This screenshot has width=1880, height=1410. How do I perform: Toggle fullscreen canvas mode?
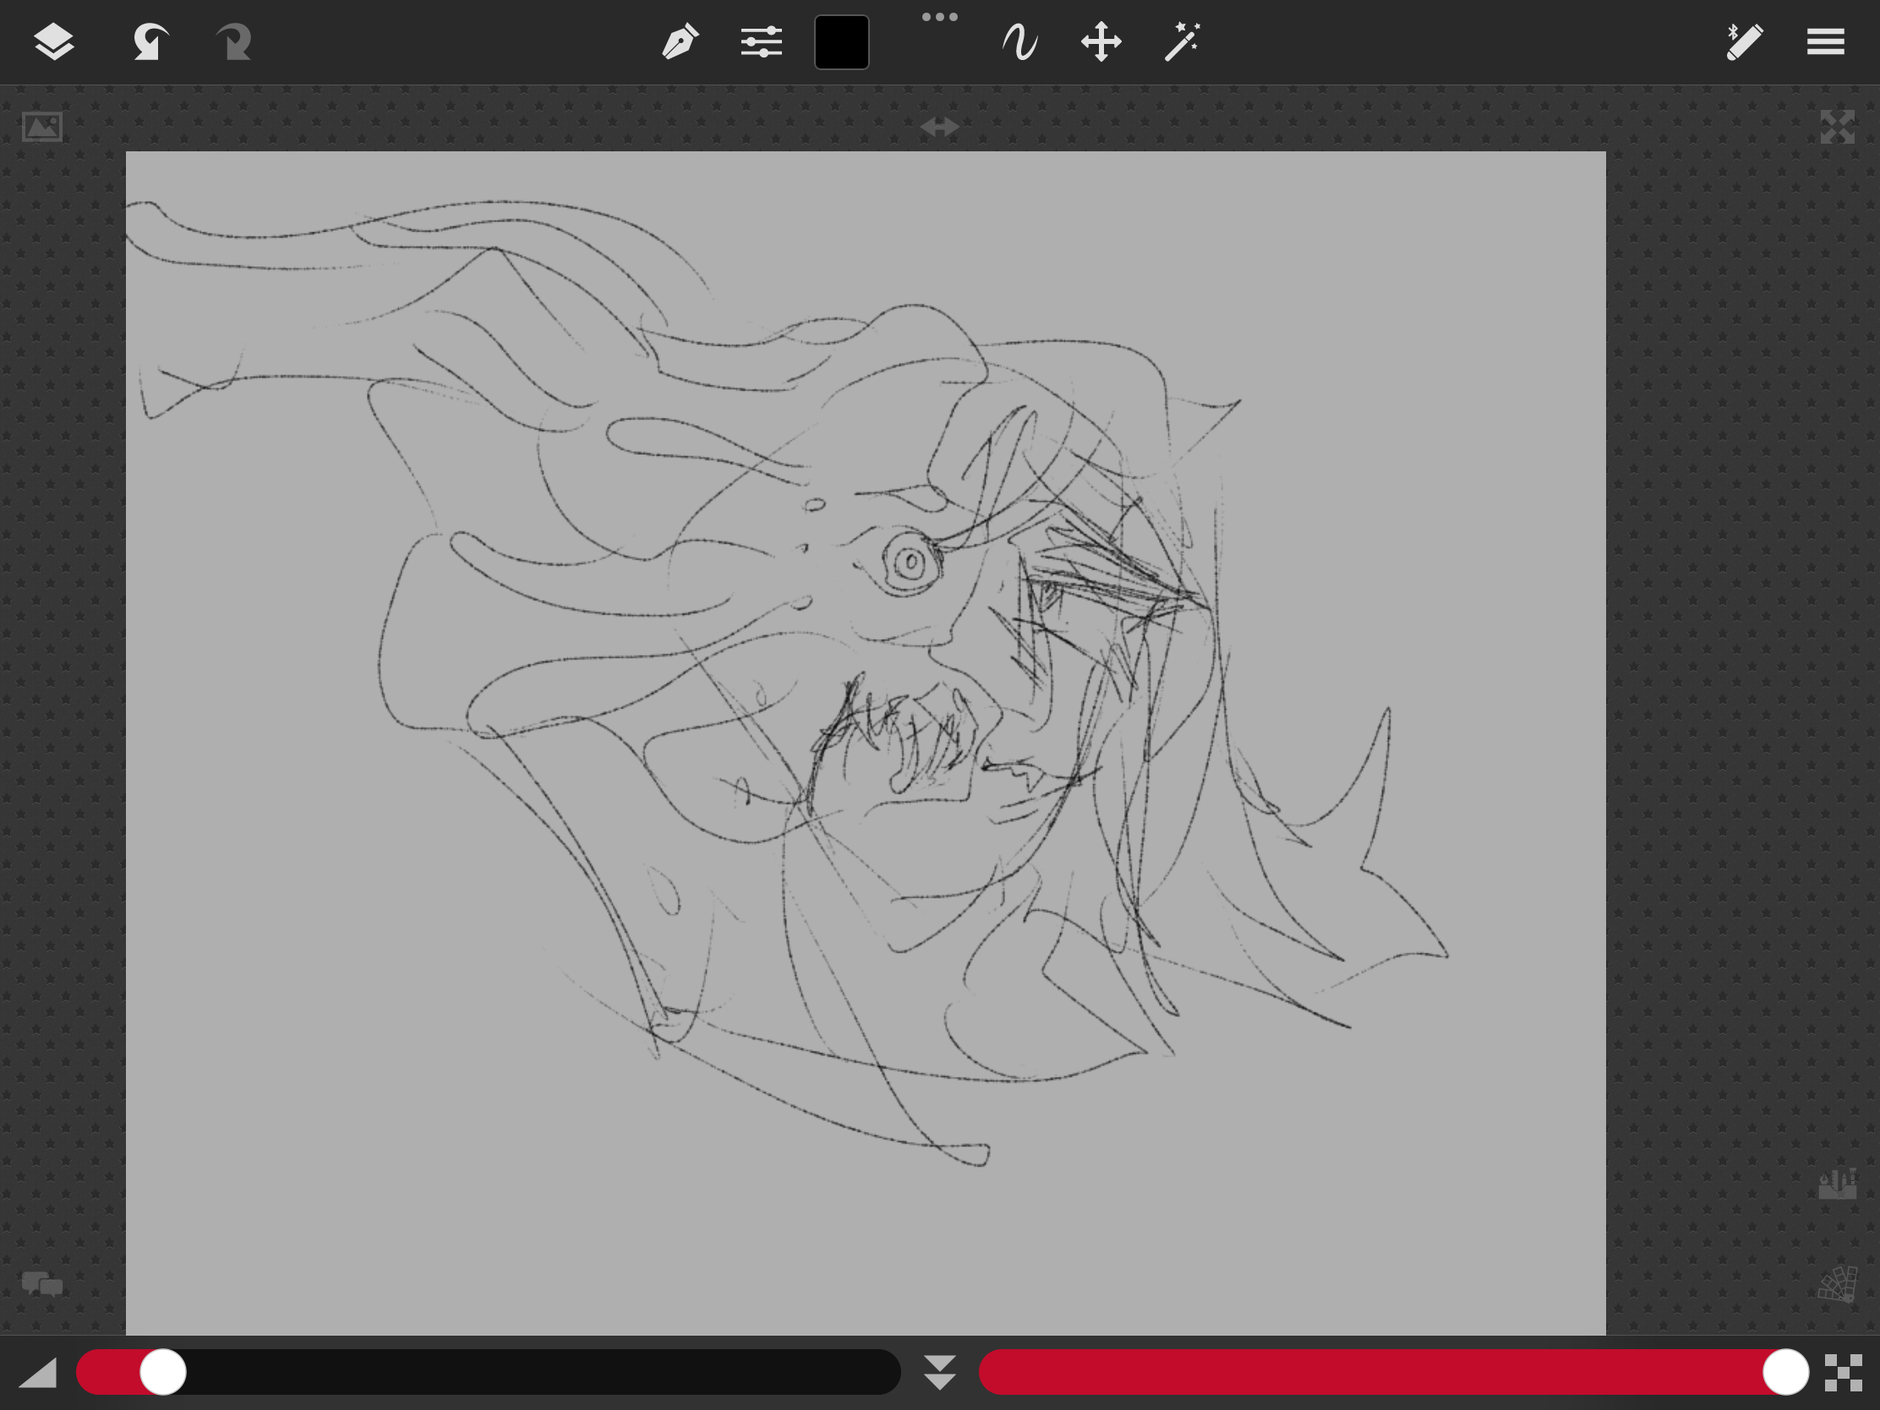tap(1837, 127)
